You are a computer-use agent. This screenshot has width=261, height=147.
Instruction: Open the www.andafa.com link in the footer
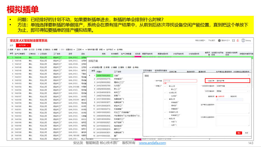tap(152, 143)
